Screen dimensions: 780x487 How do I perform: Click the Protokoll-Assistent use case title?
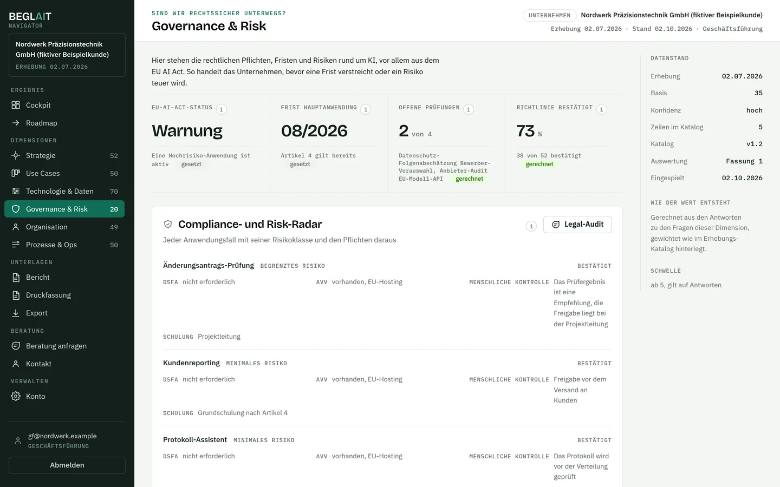[x=195, y=439]
